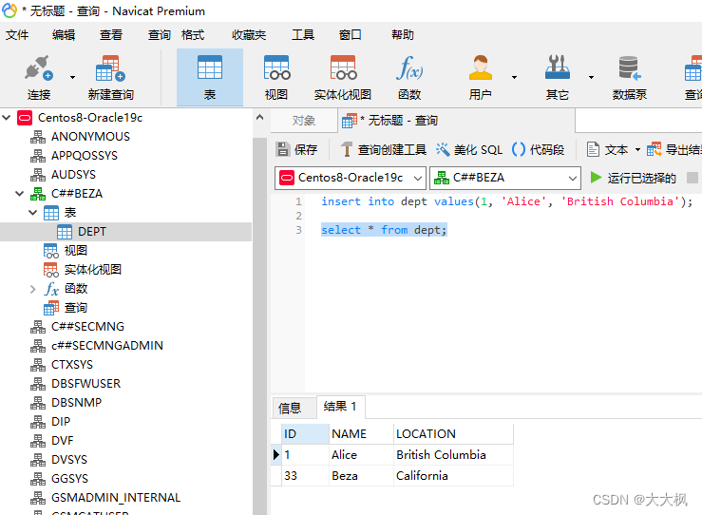This screenshot has width=702, height=515.
Task: Select the 表 table toolbar button
Action: click(x=210, y=77)
